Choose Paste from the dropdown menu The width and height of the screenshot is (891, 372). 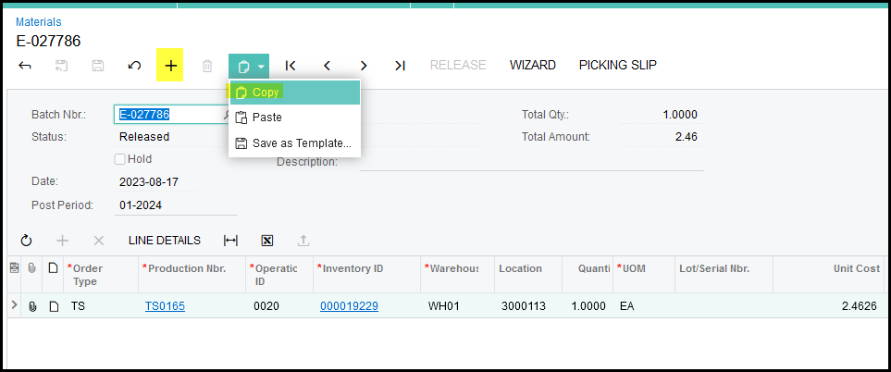pos(266,118)
